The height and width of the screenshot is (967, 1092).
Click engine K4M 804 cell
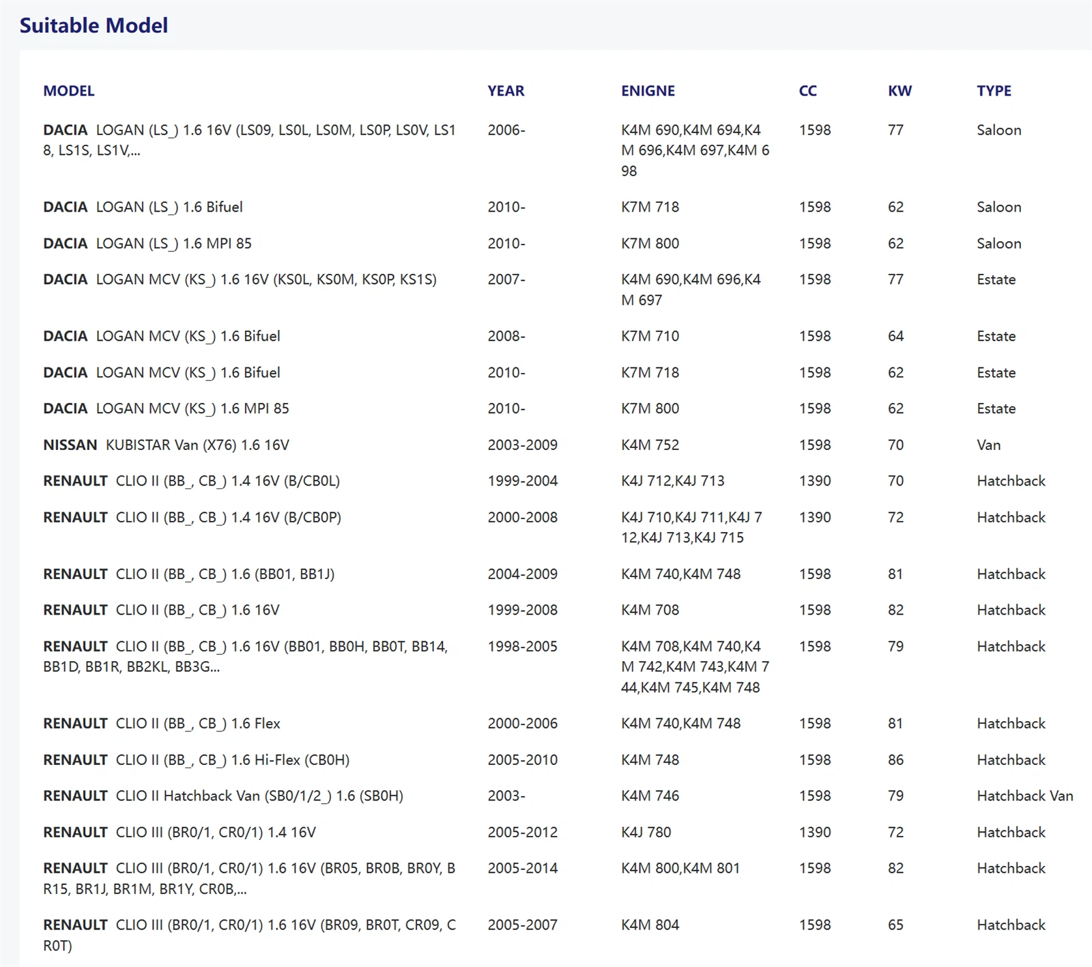[650, 925]
